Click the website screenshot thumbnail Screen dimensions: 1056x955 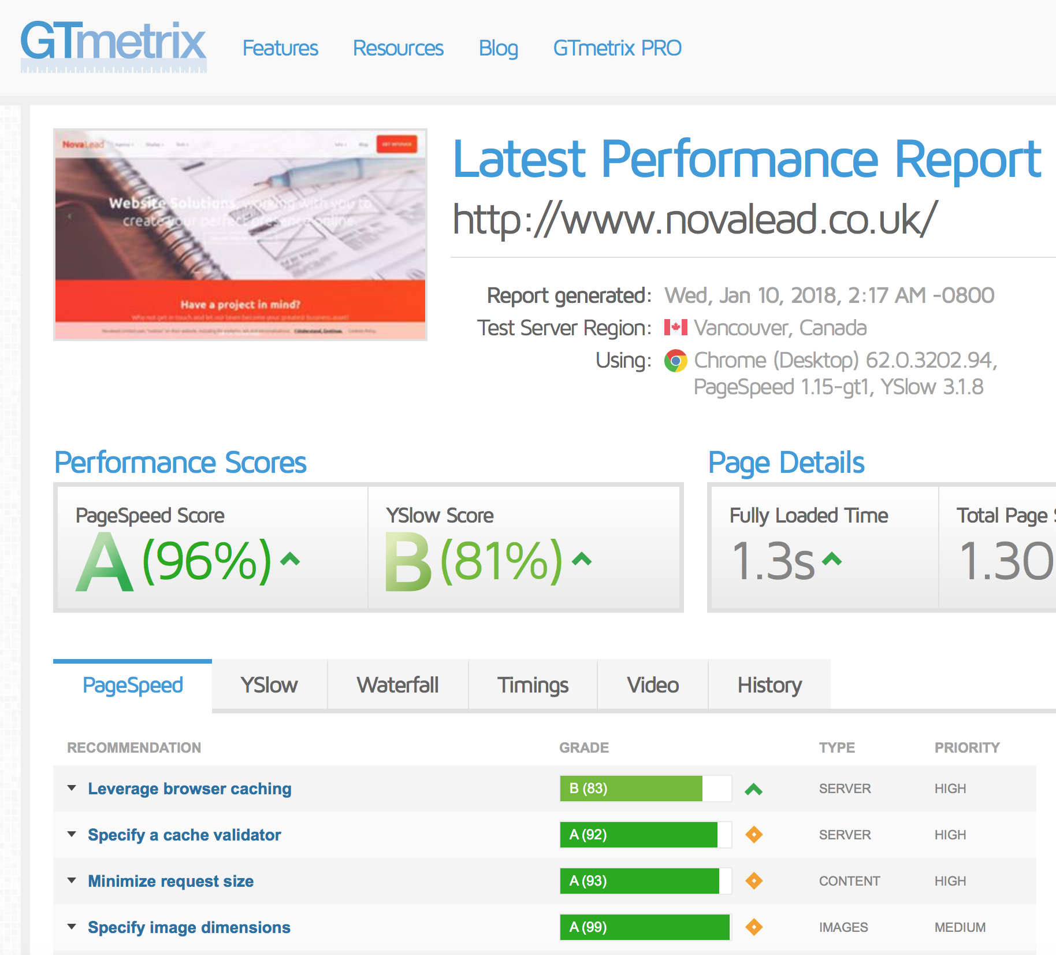240,235
